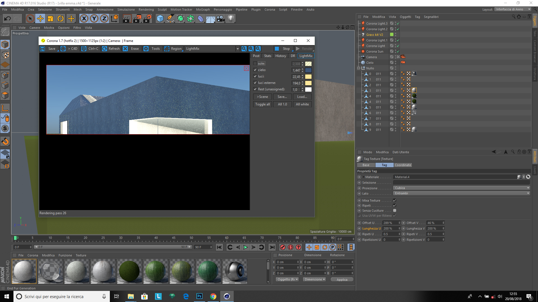Switch to the Stats tab

tap(268, 56)
